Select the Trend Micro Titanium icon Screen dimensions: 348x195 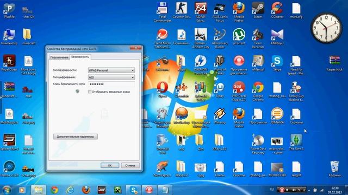click(x=162, y=38)
